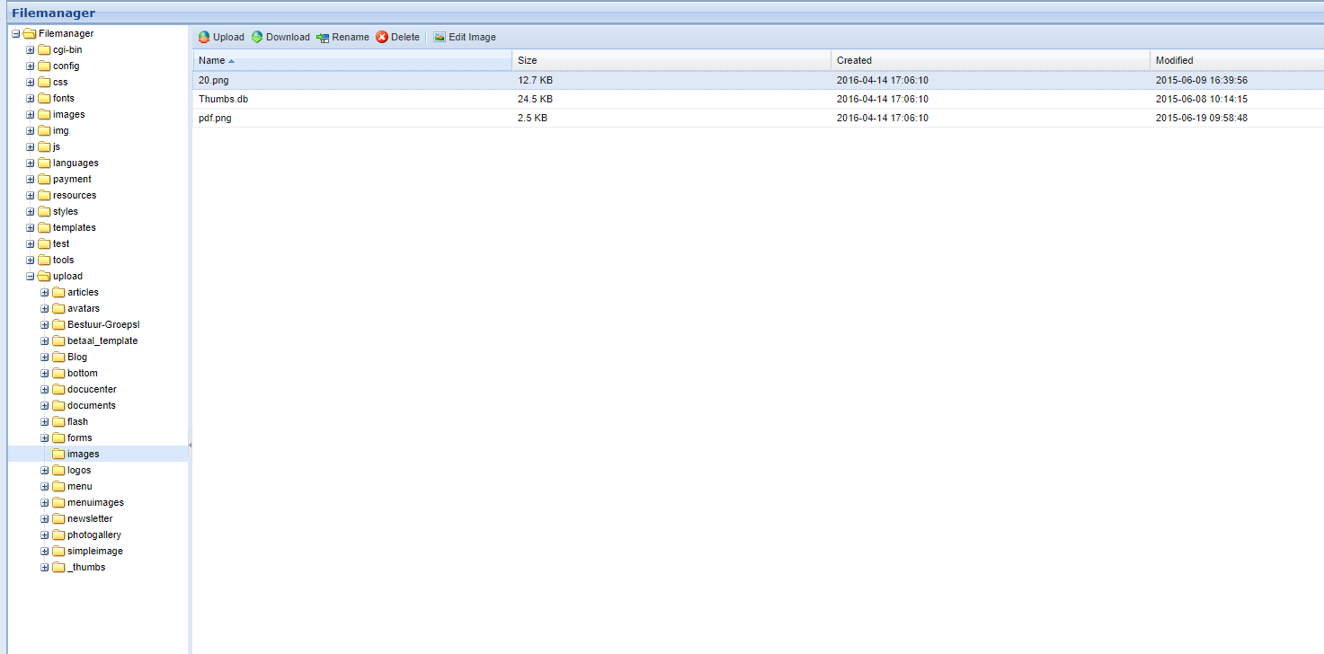Toggle the avatars folder expansion
Image resolution: width=1324 pixels, height=654 pixels.
[x=44, y=308]
